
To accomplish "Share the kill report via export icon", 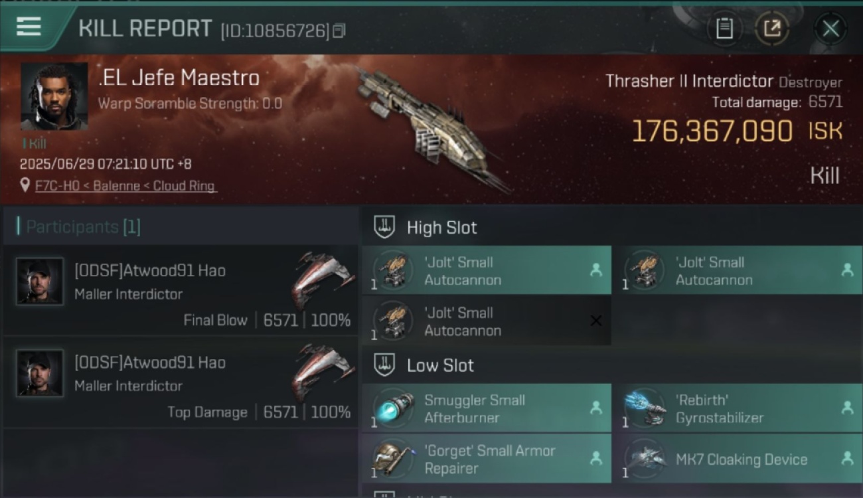I will click(x=772, y=29).
